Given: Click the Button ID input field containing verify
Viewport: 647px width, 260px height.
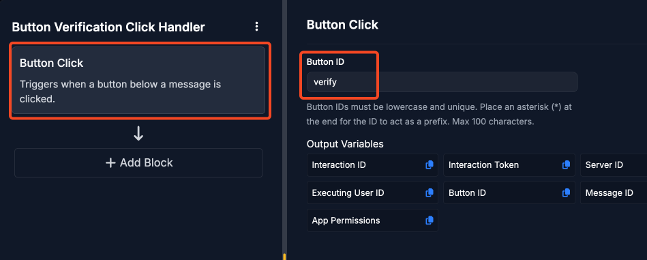Looking at the screenshot, I should coord(442,82).
